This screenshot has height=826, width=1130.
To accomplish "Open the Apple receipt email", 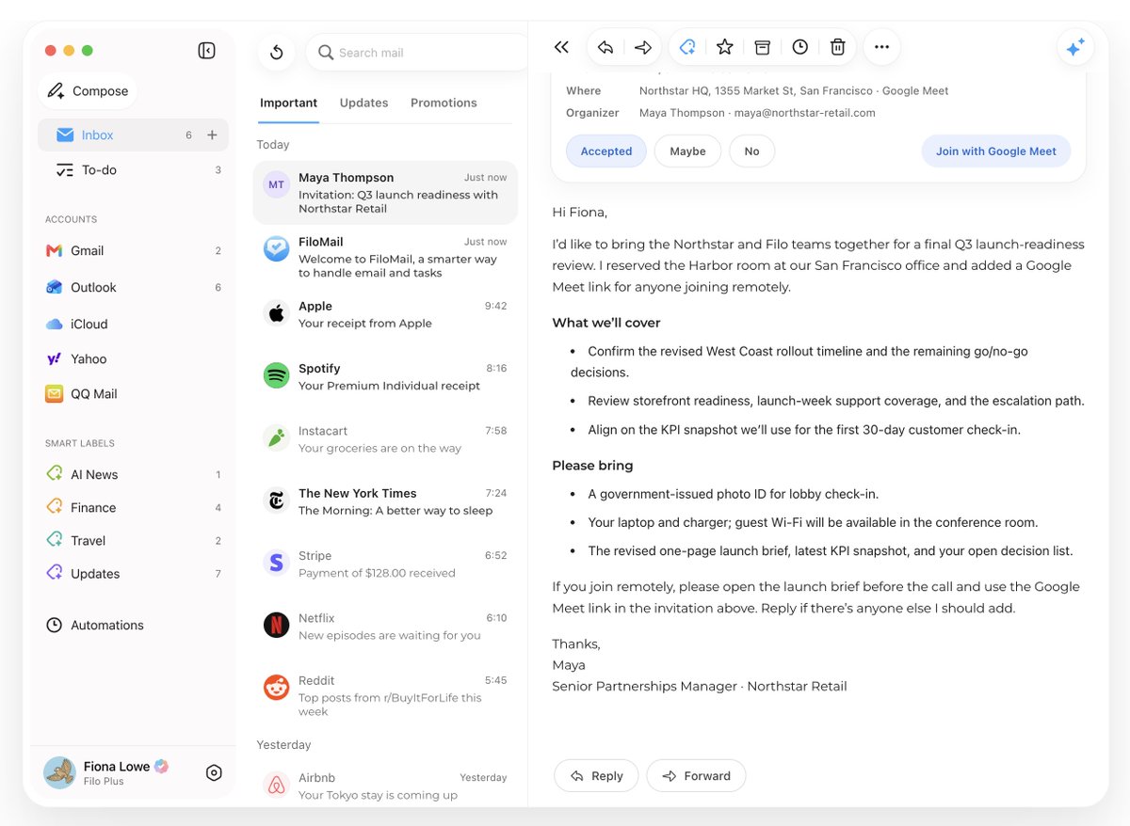I will [385, 315].
